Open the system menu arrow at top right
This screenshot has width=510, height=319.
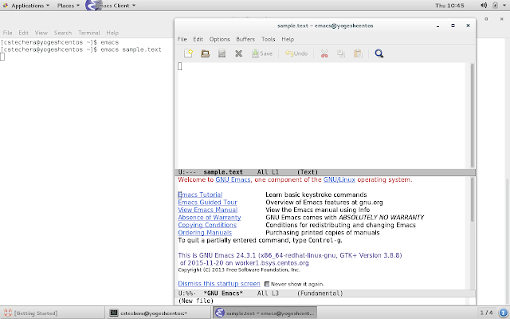[x=504, y=6]
